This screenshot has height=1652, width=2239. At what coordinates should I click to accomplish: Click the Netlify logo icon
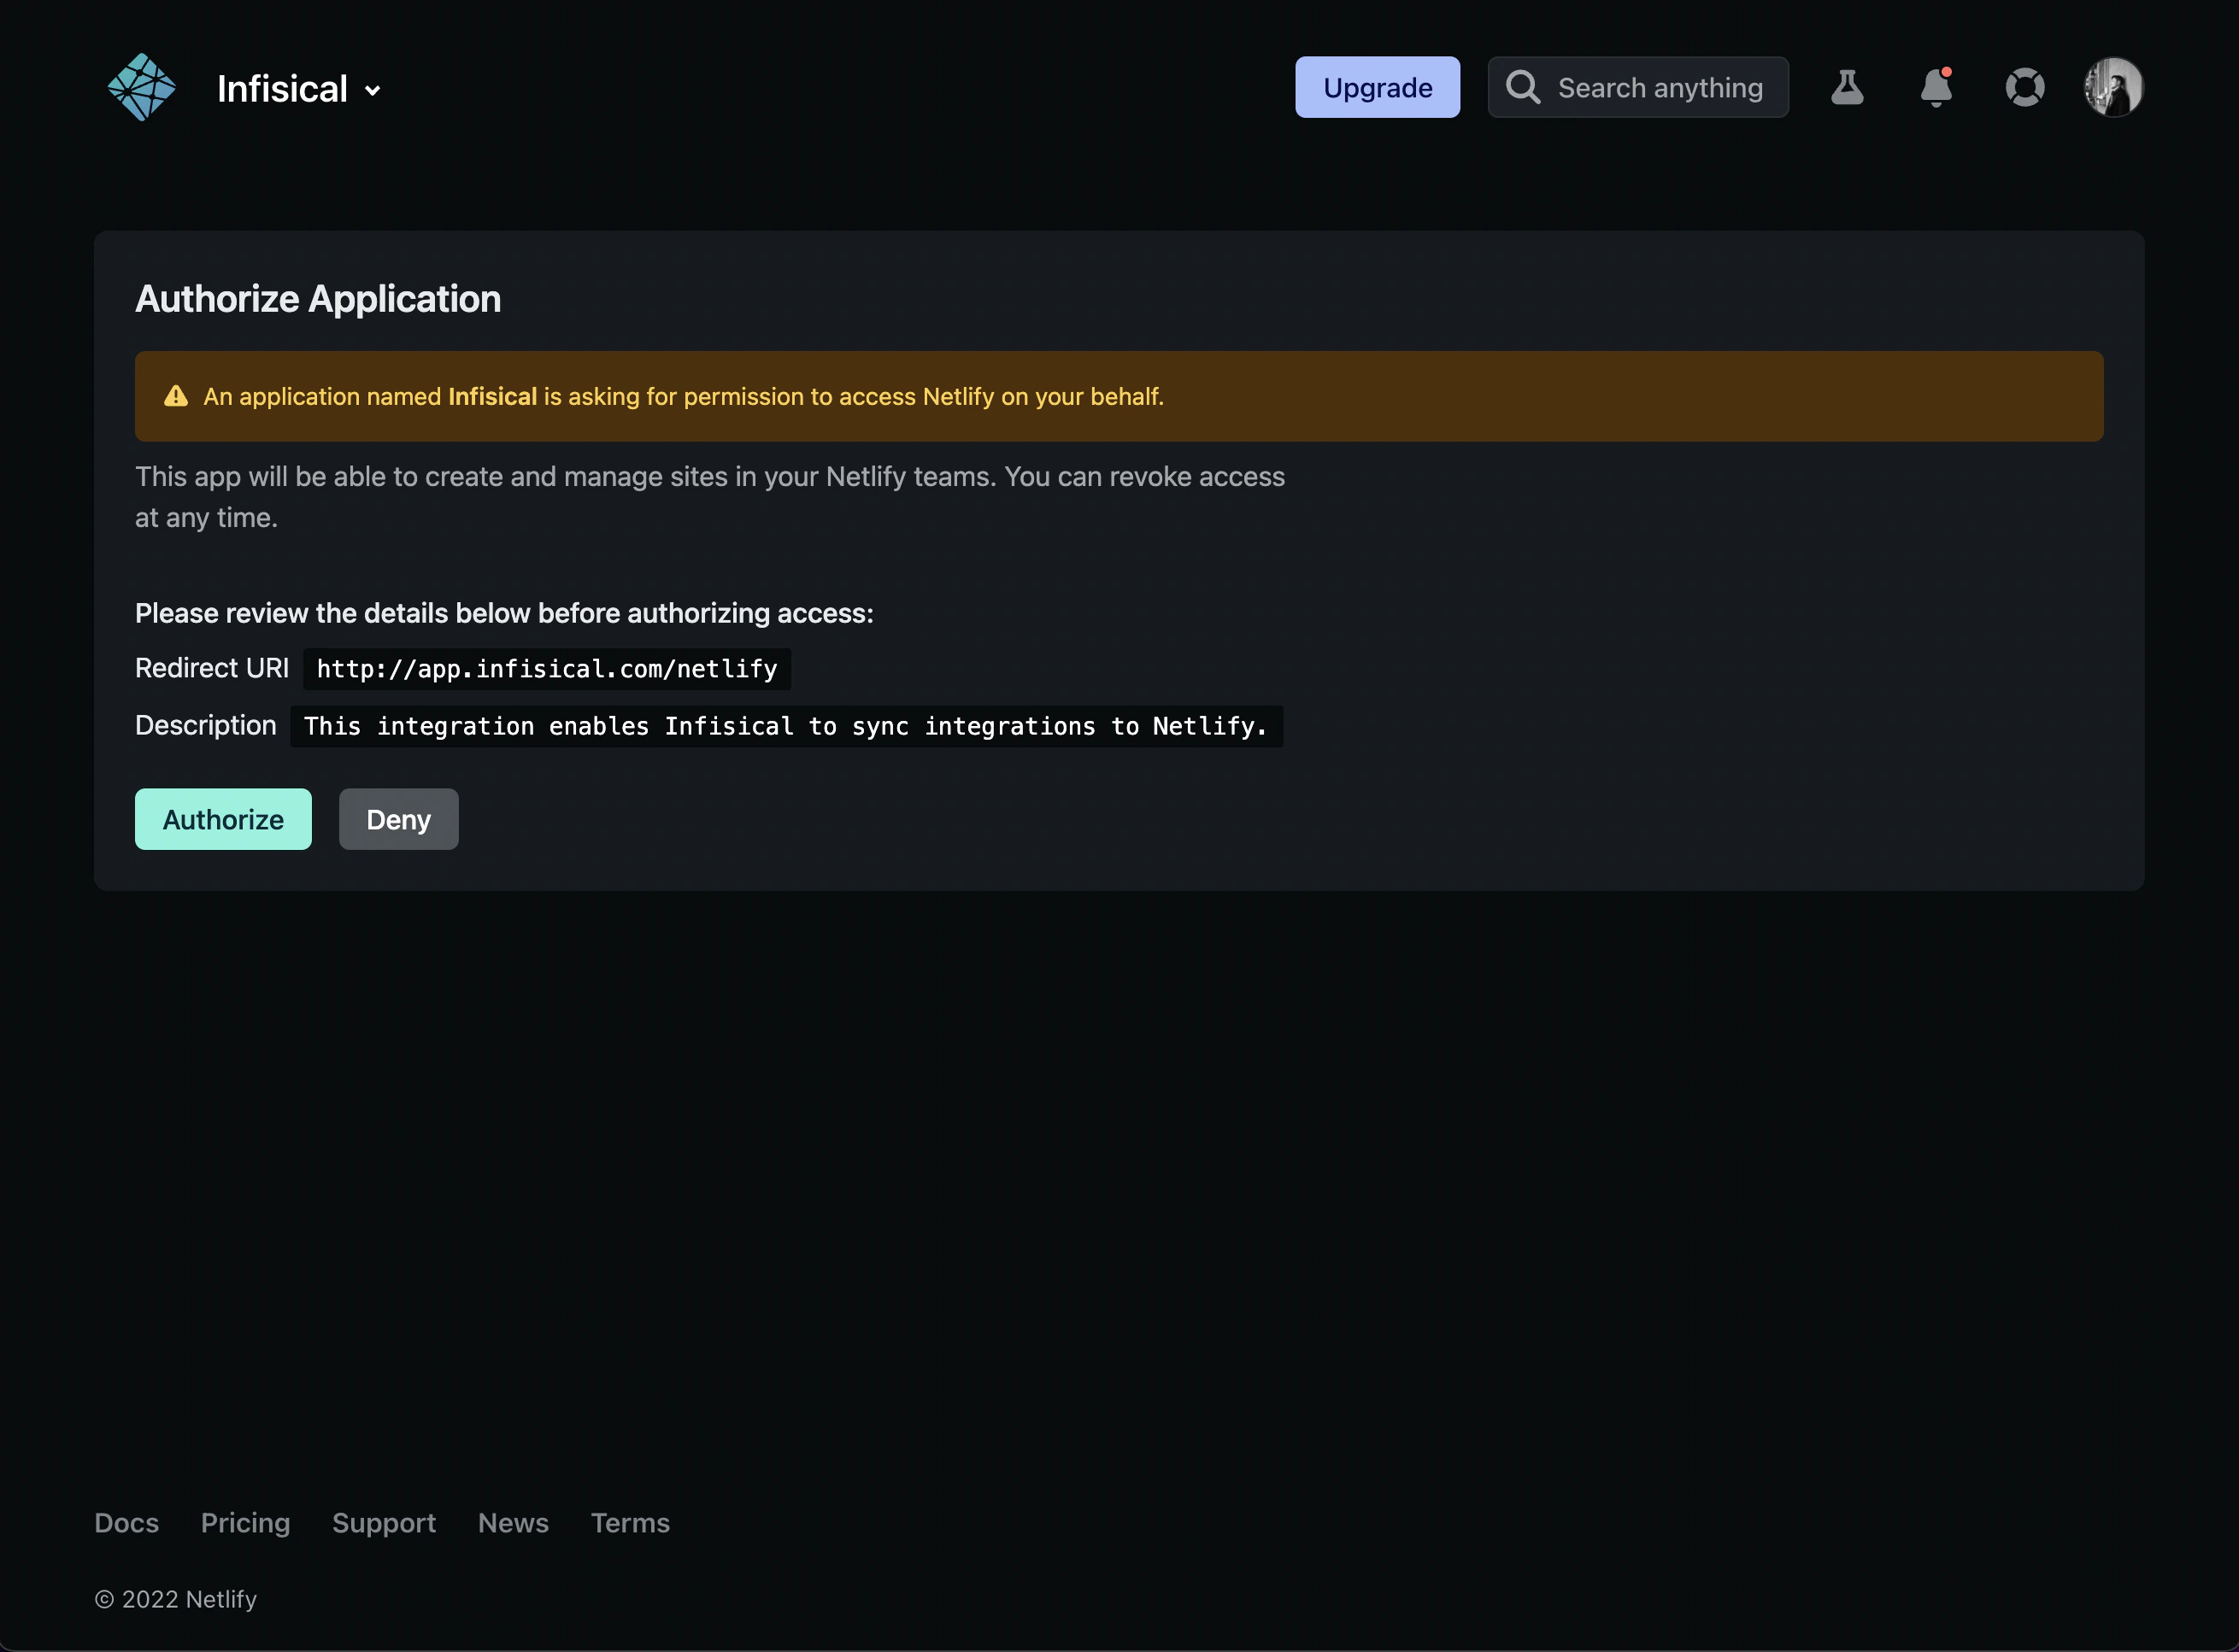(x=141, y=88)
